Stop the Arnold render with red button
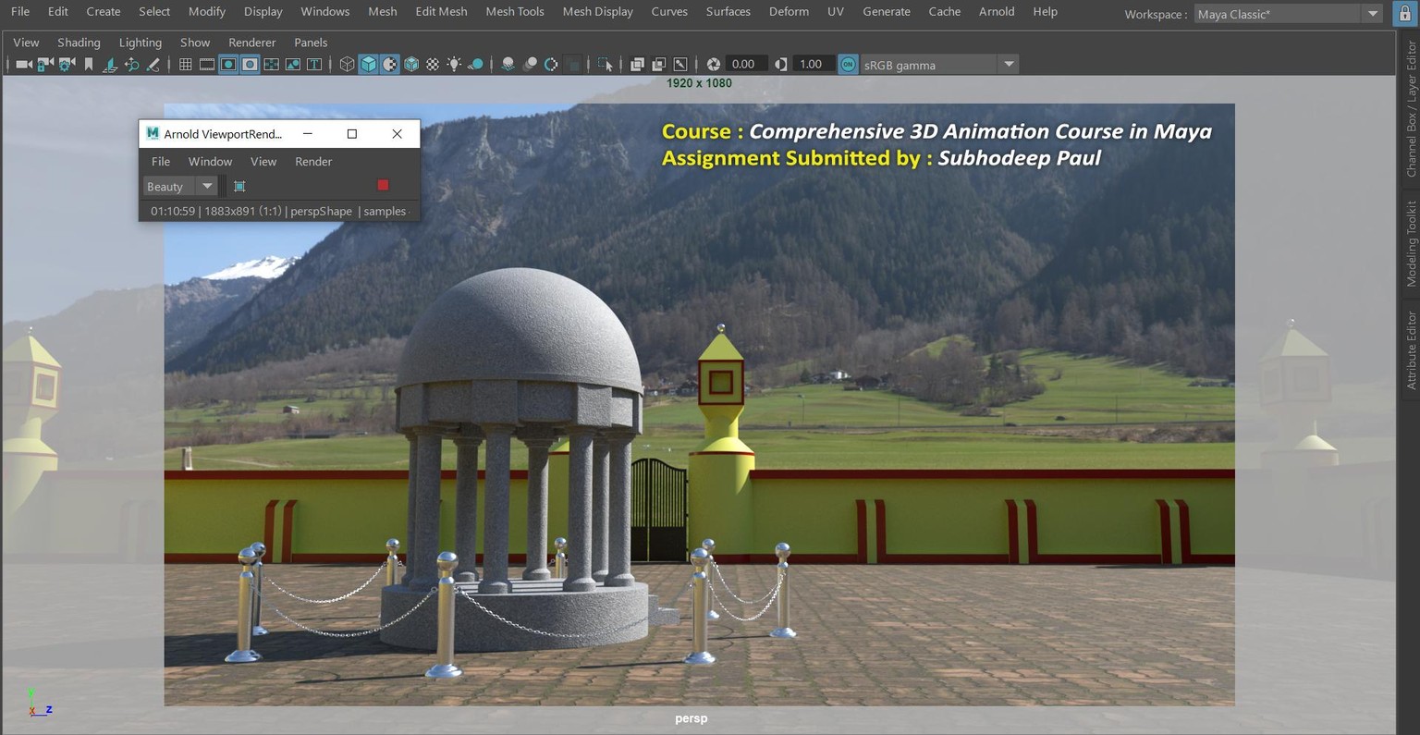 [x=383, y=185]
